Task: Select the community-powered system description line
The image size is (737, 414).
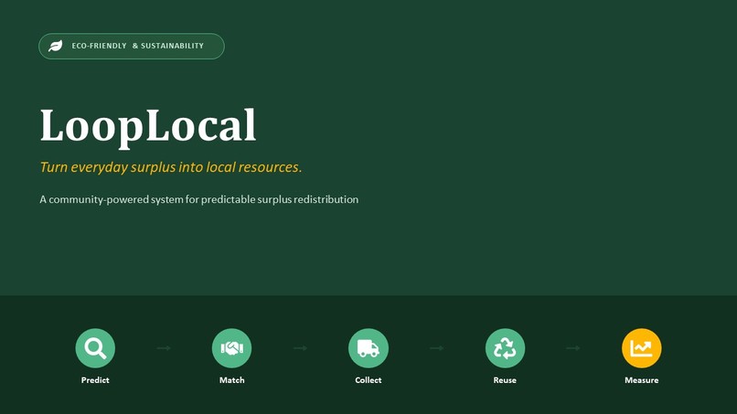Action: click(x=198, y=200)
